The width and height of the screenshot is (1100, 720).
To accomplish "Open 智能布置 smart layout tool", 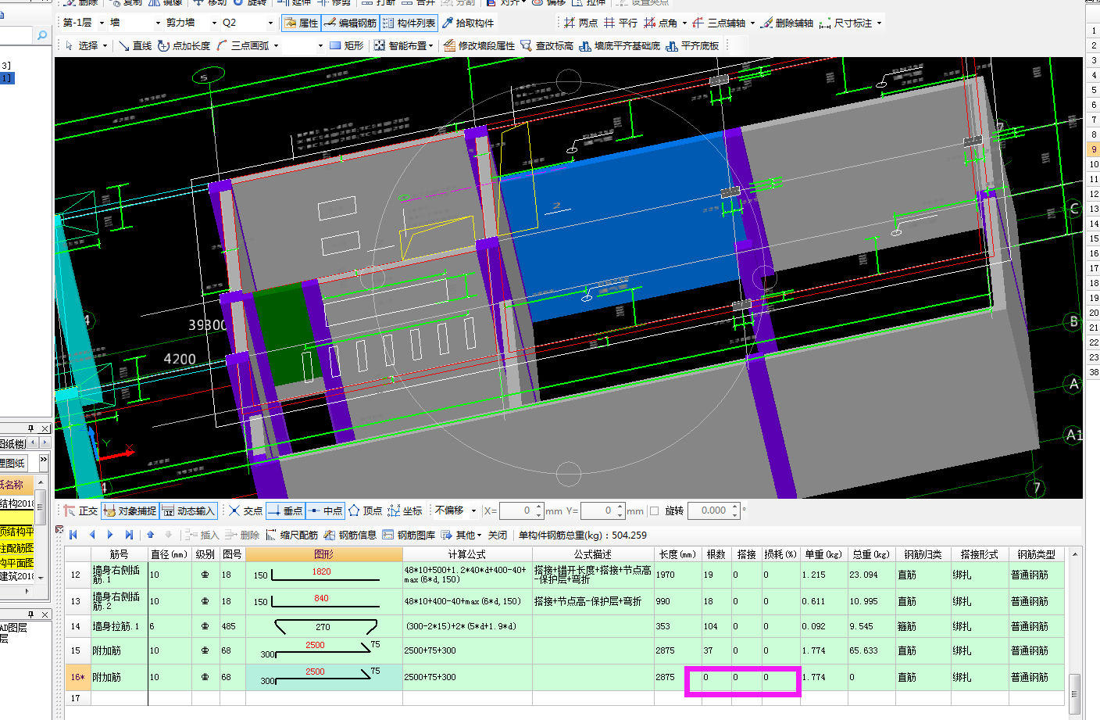I will coord(402,45).
